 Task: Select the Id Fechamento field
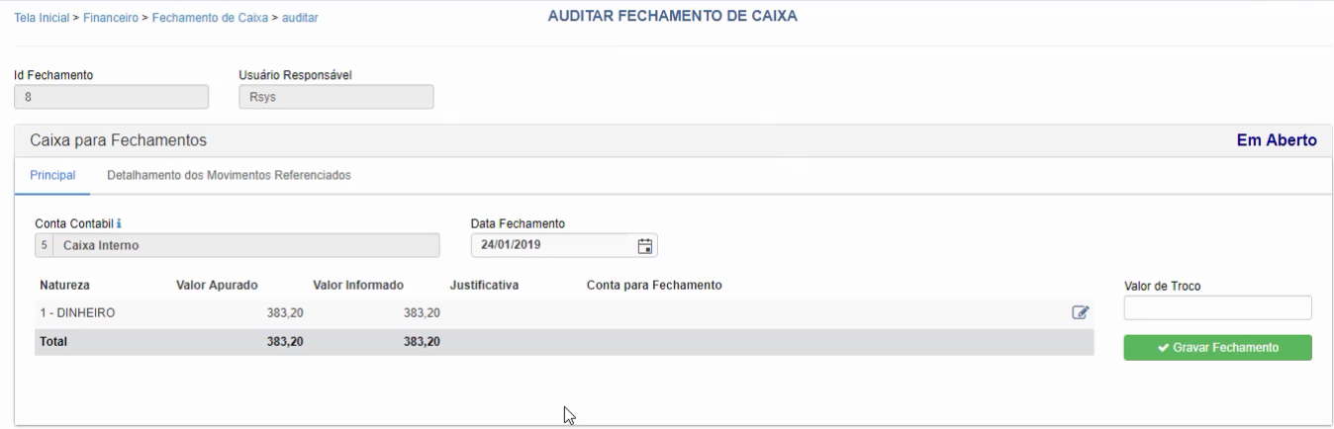[112, 96]
